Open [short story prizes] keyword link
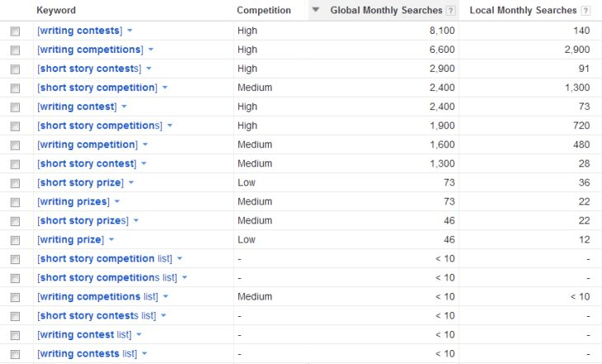 click(82, 220)
